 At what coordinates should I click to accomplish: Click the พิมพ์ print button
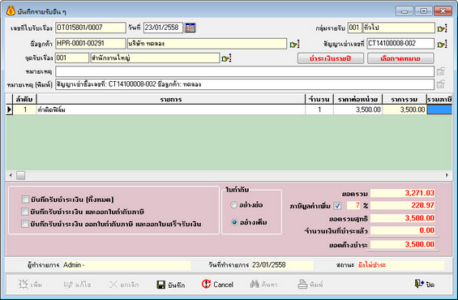tap(310, 284)
